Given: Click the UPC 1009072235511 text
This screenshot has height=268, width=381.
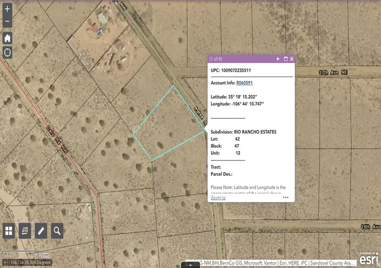Looking at the screenshot, I should 230,70.
